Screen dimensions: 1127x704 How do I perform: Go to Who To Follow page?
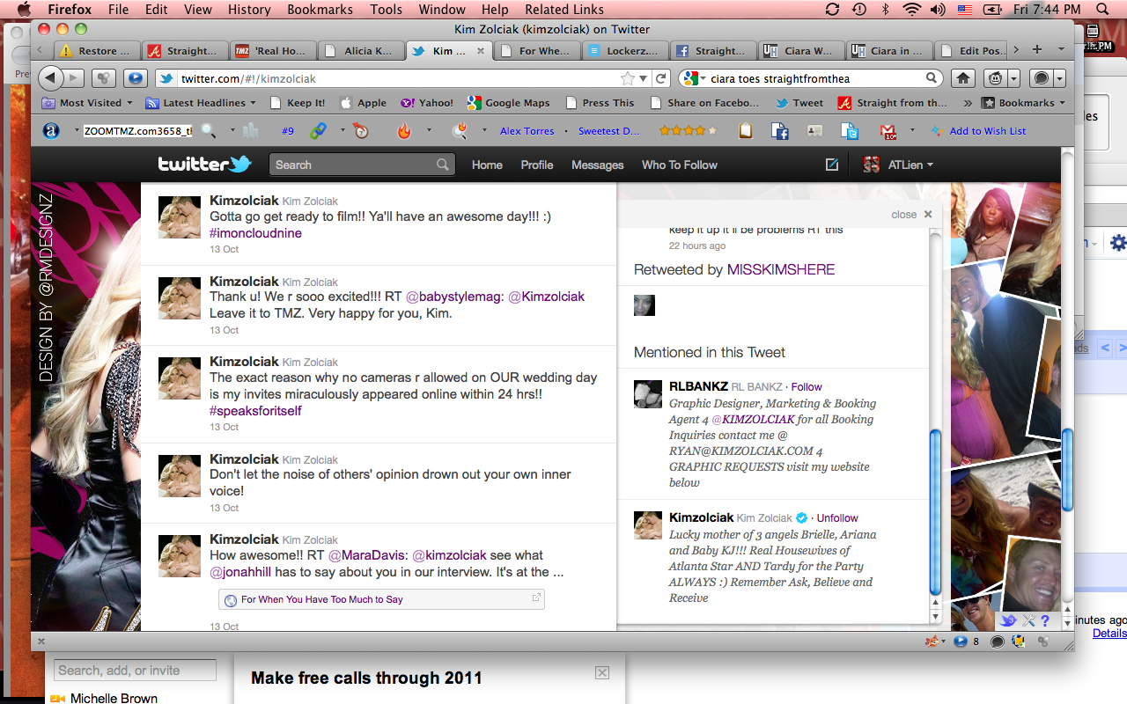click(679, 165)
